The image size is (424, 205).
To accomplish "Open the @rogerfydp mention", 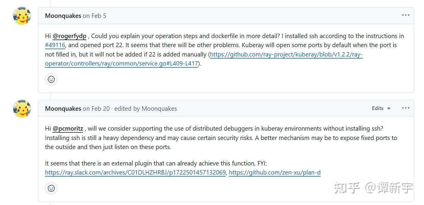I will tap(70, 36).
